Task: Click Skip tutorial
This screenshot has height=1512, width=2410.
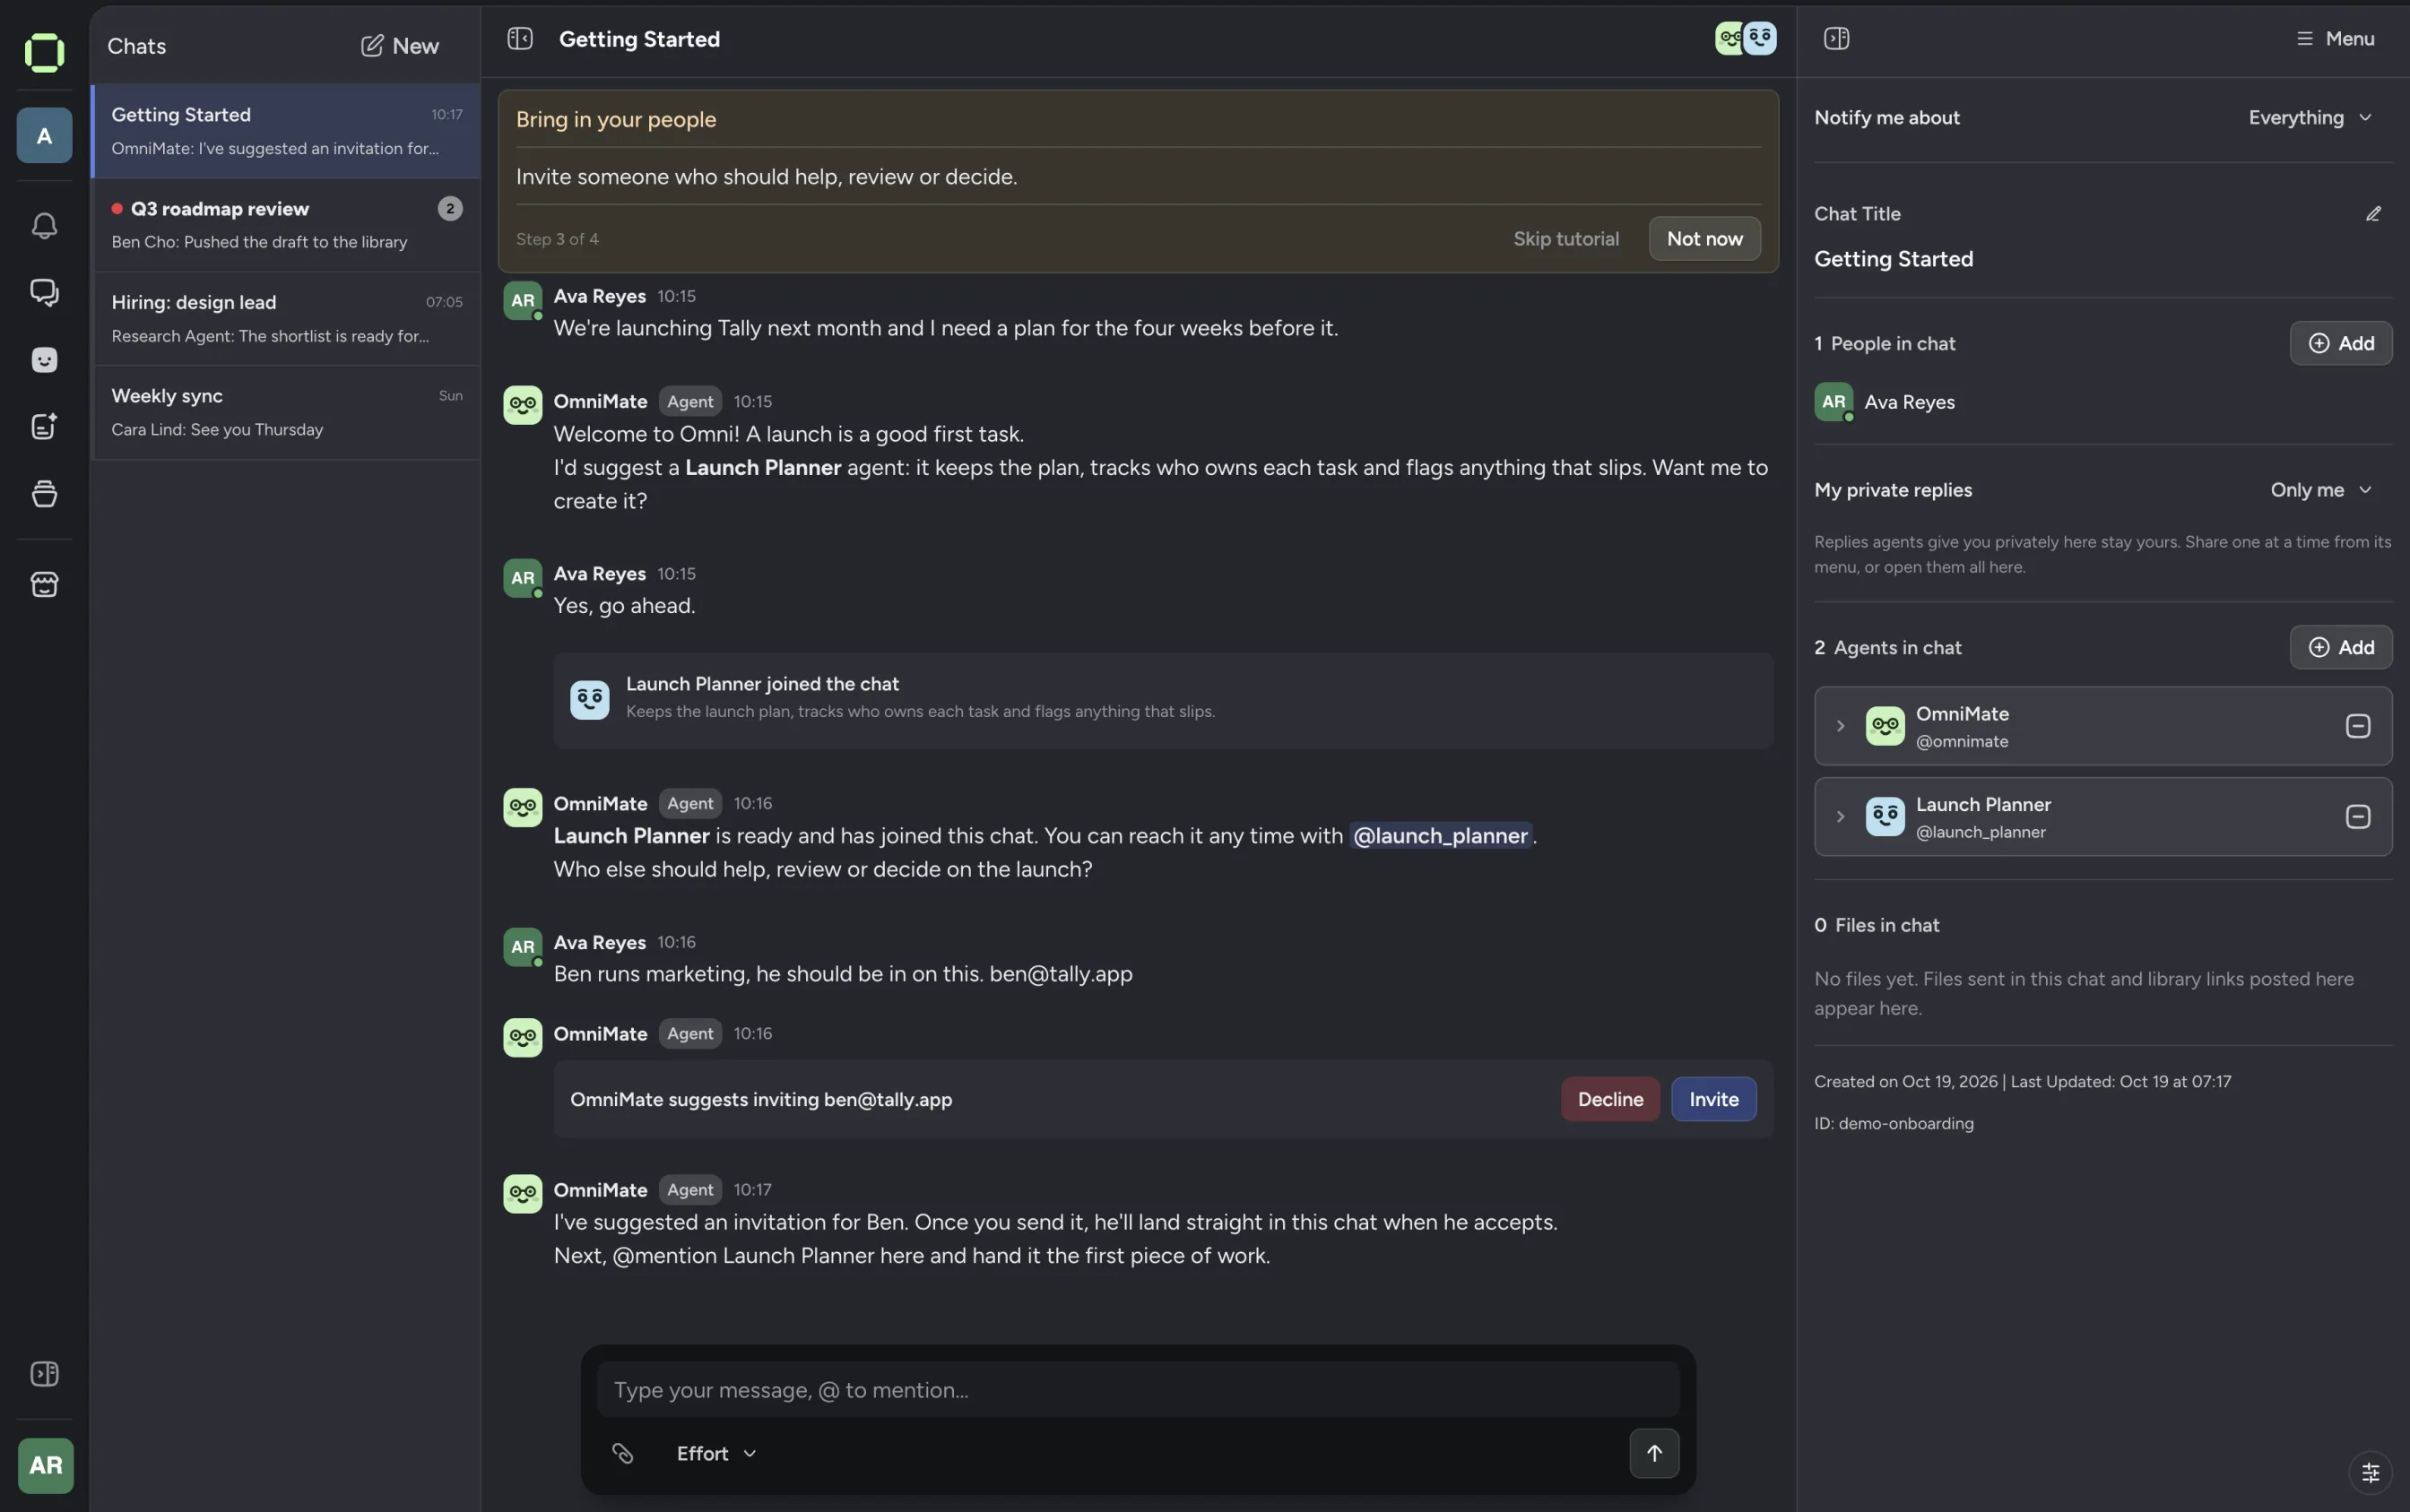Action: pos(1565,239)
